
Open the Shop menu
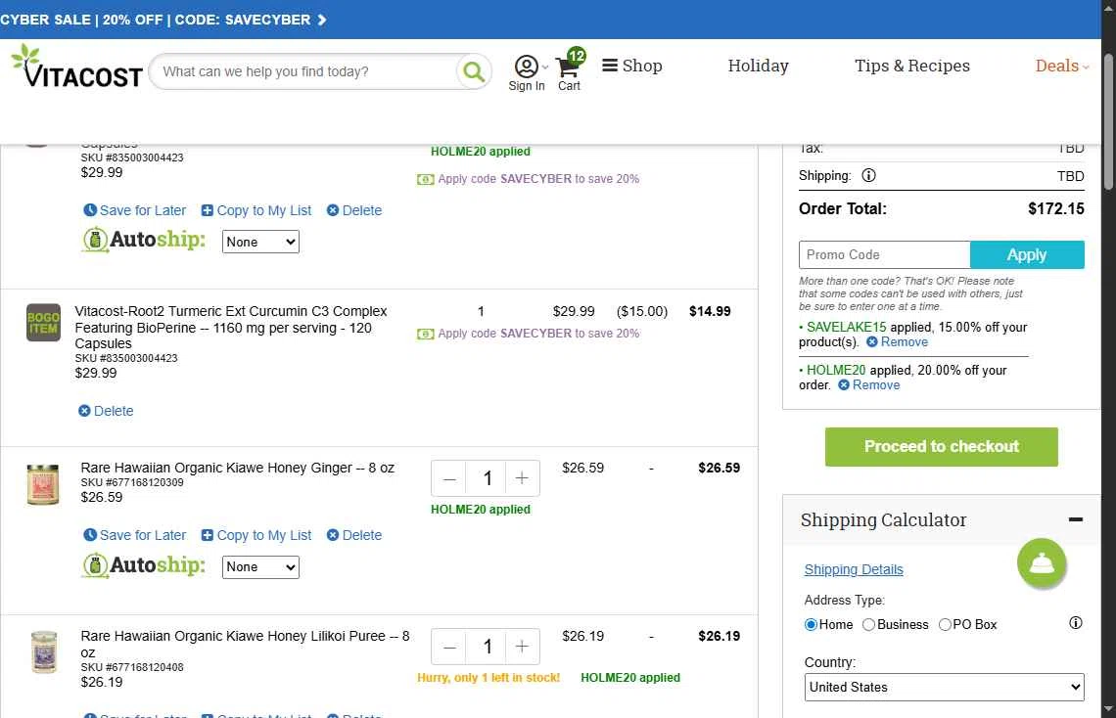(632, 66)
